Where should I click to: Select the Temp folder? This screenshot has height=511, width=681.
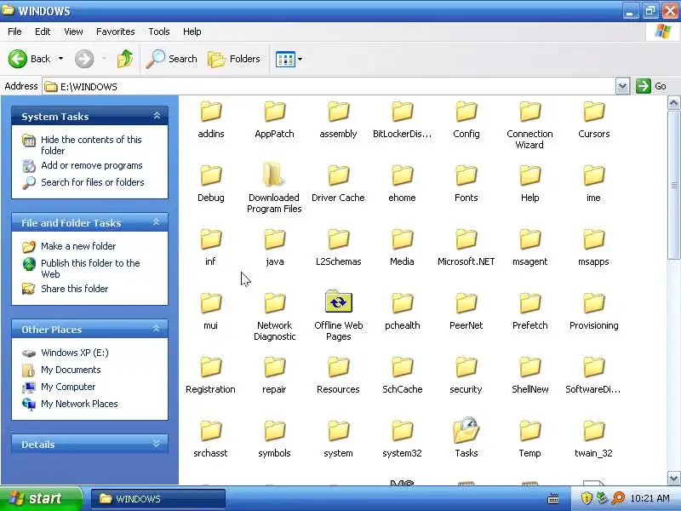(x=529, y=439)
